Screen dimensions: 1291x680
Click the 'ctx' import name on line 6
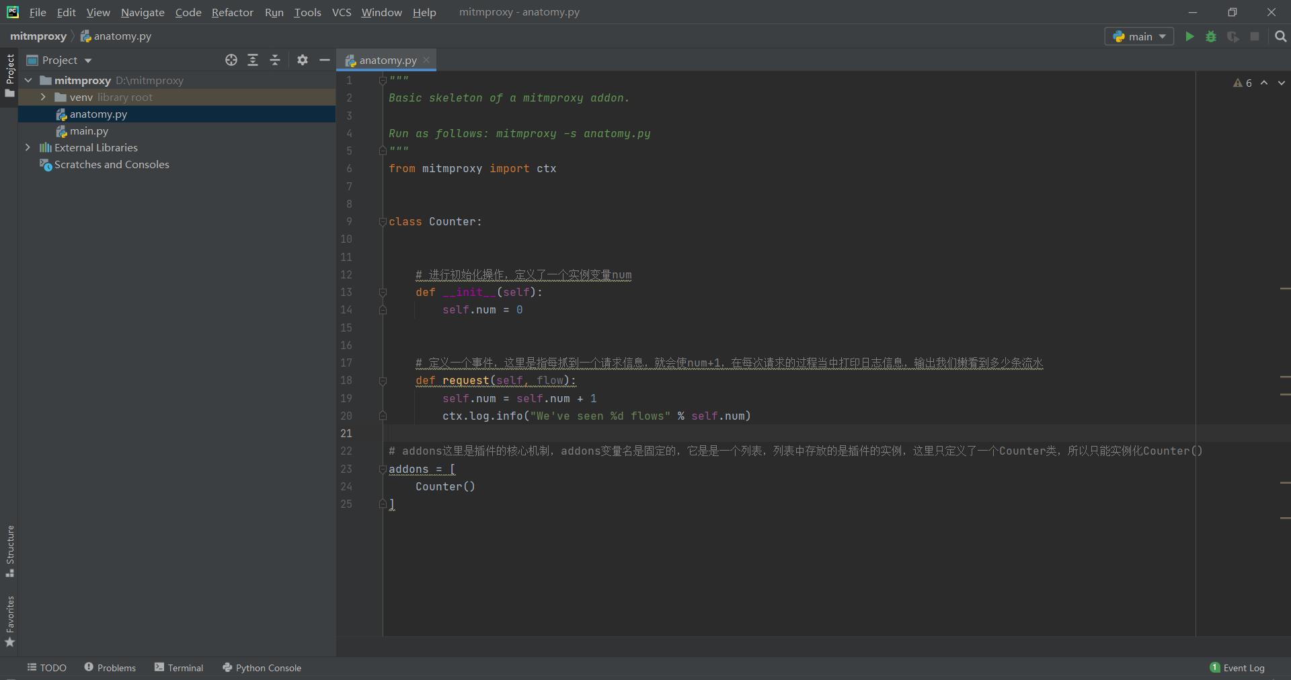click(546, 168)
